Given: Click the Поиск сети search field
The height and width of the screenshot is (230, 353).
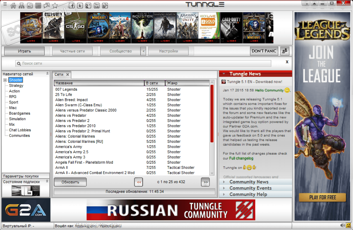Looking at the screenshot, I should click(143, 64).
